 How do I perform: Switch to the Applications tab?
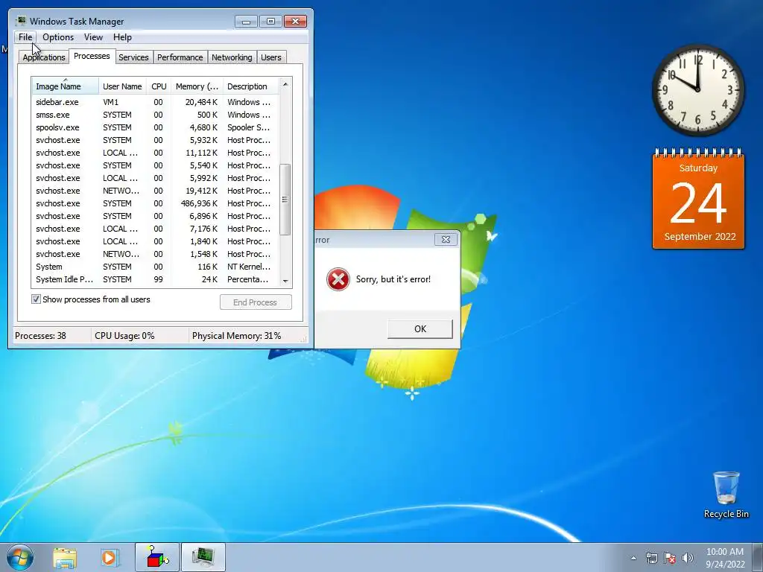click(x=44, y=57)
